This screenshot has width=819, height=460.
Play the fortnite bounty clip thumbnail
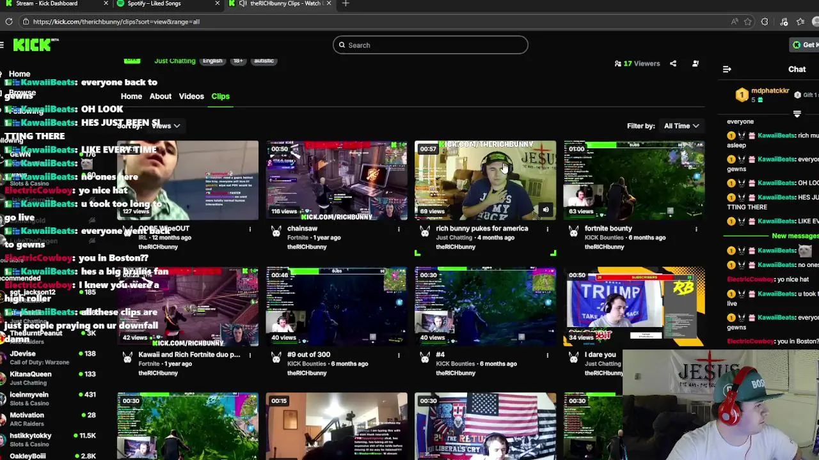pos(634,180)
